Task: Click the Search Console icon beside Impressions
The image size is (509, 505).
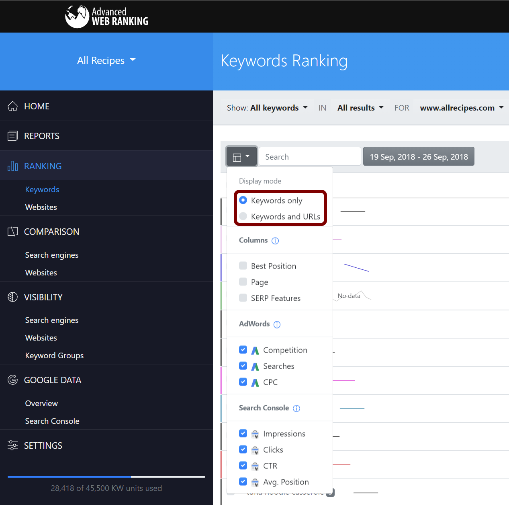Action: click(255, 434)
